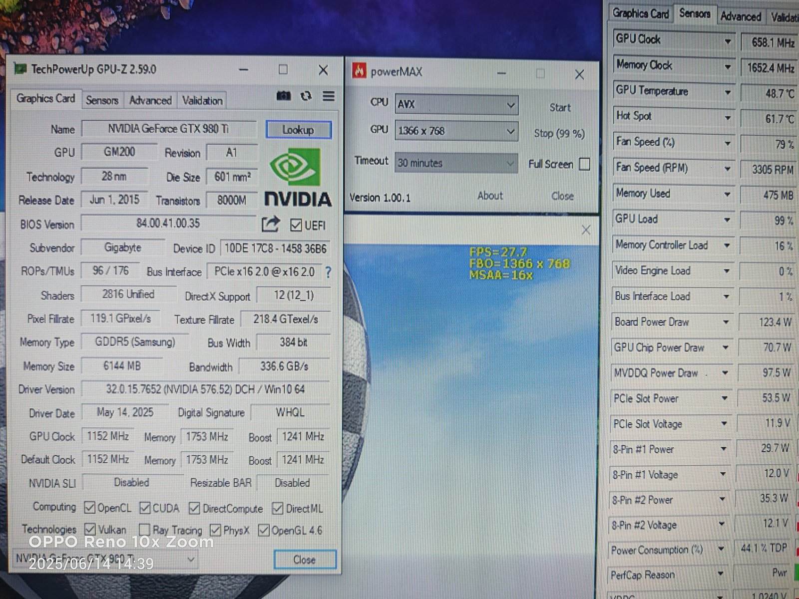Click the 336.6 GB/s Bandwidth value
This screenshot has width=799, height=599.
284,366
